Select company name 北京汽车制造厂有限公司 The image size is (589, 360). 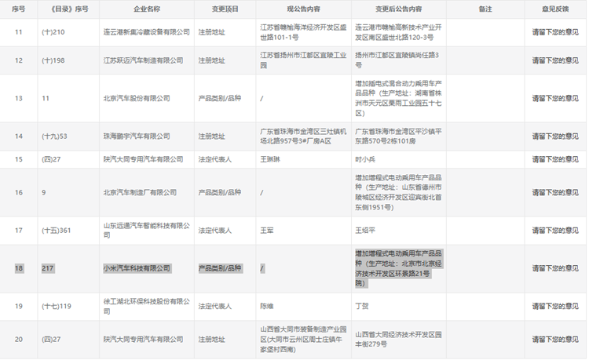140,192
